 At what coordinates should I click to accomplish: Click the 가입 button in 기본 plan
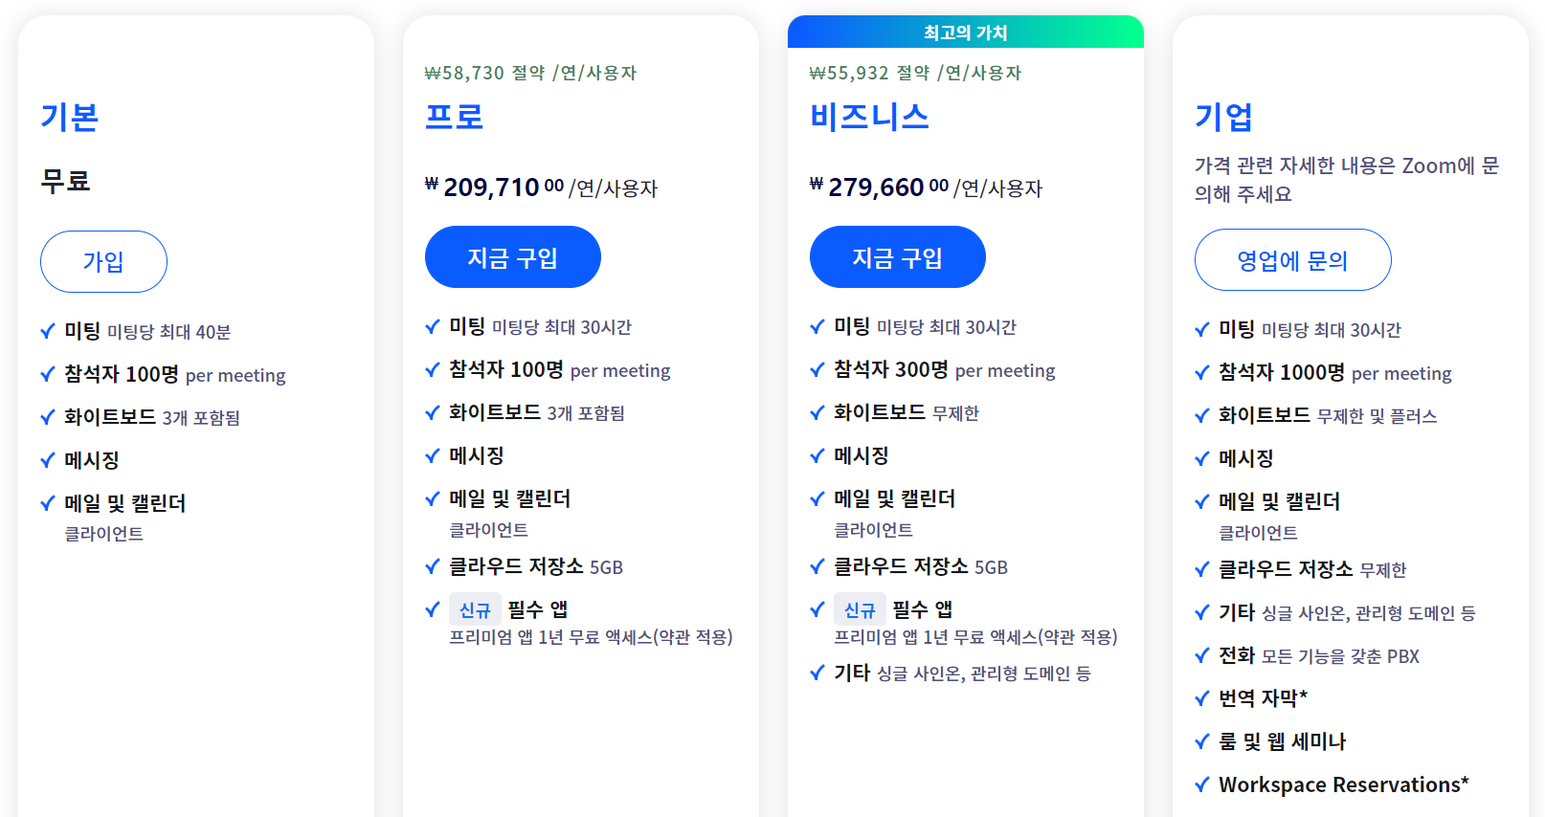tap(103, 261)
